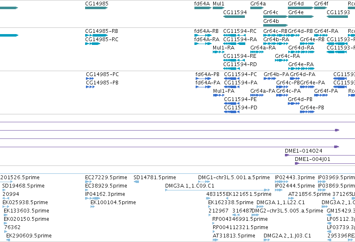Select EST IP02444.5prime

(x=279, y=190)
